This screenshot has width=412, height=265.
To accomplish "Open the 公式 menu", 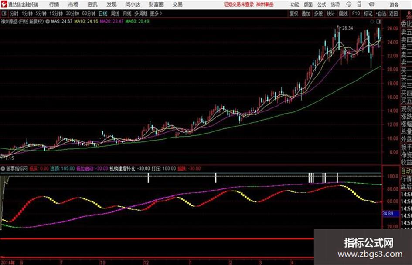I will tap(321, 4).
